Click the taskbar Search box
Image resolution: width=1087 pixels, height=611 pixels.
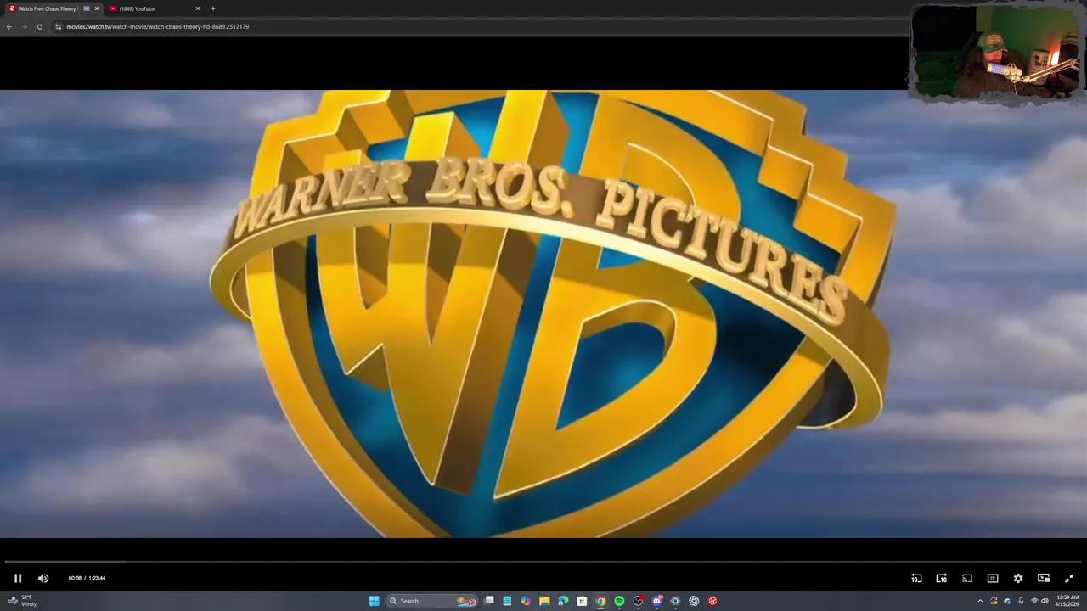[432, 601]
